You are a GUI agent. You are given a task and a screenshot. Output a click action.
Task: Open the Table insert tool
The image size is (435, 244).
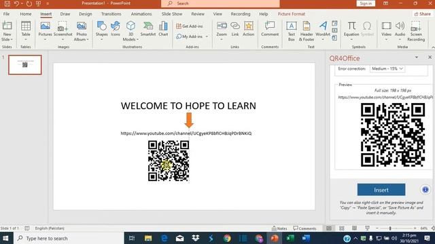click(x=26, y=30)
